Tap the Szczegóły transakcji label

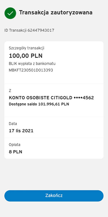tap(26, 48)
